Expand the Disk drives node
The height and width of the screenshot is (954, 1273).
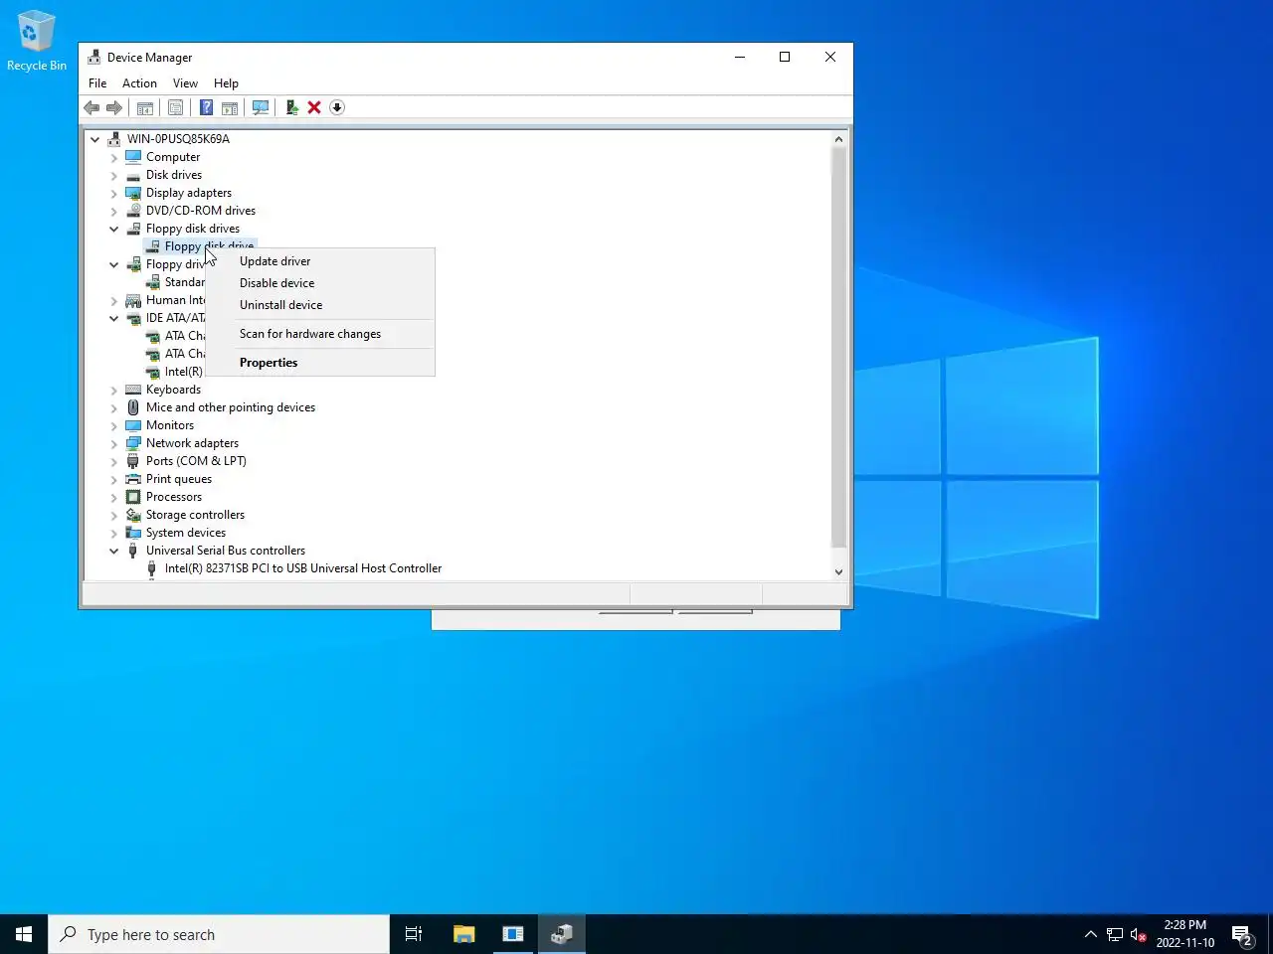pyautogui.click(x=114, y=175)
